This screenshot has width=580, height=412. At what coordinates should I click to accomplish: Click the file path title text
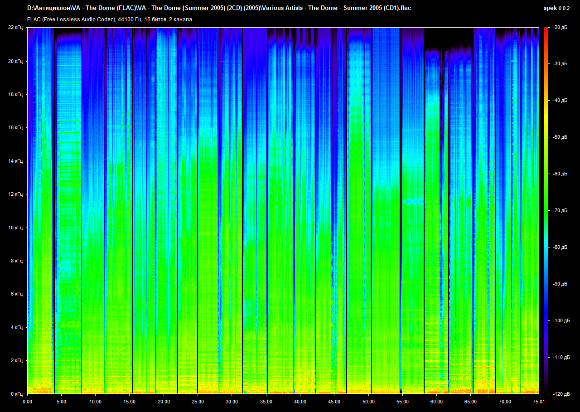[219, 8]
